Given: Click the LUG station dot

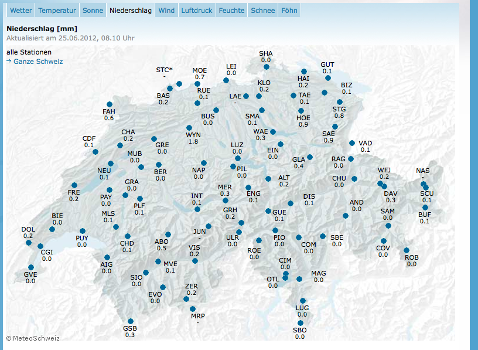Looking at the screenshot, I should point(303,301).
